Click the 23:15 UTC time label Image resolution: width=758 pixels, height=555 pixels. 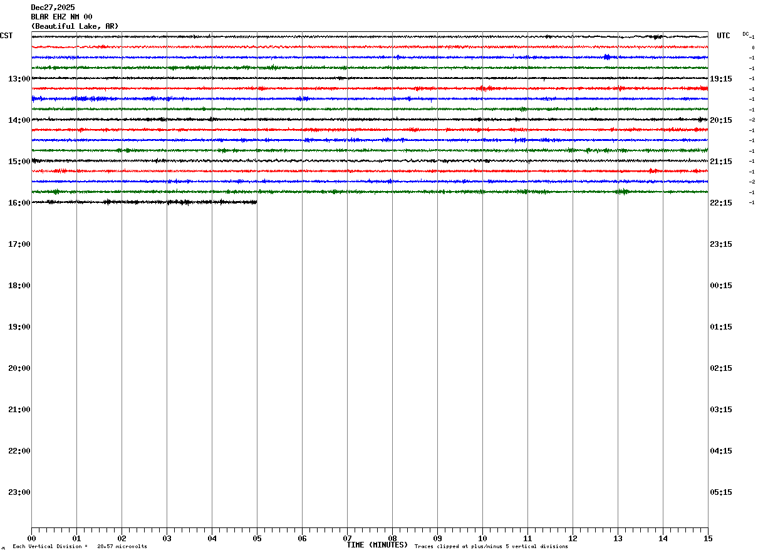pos(721,244)
